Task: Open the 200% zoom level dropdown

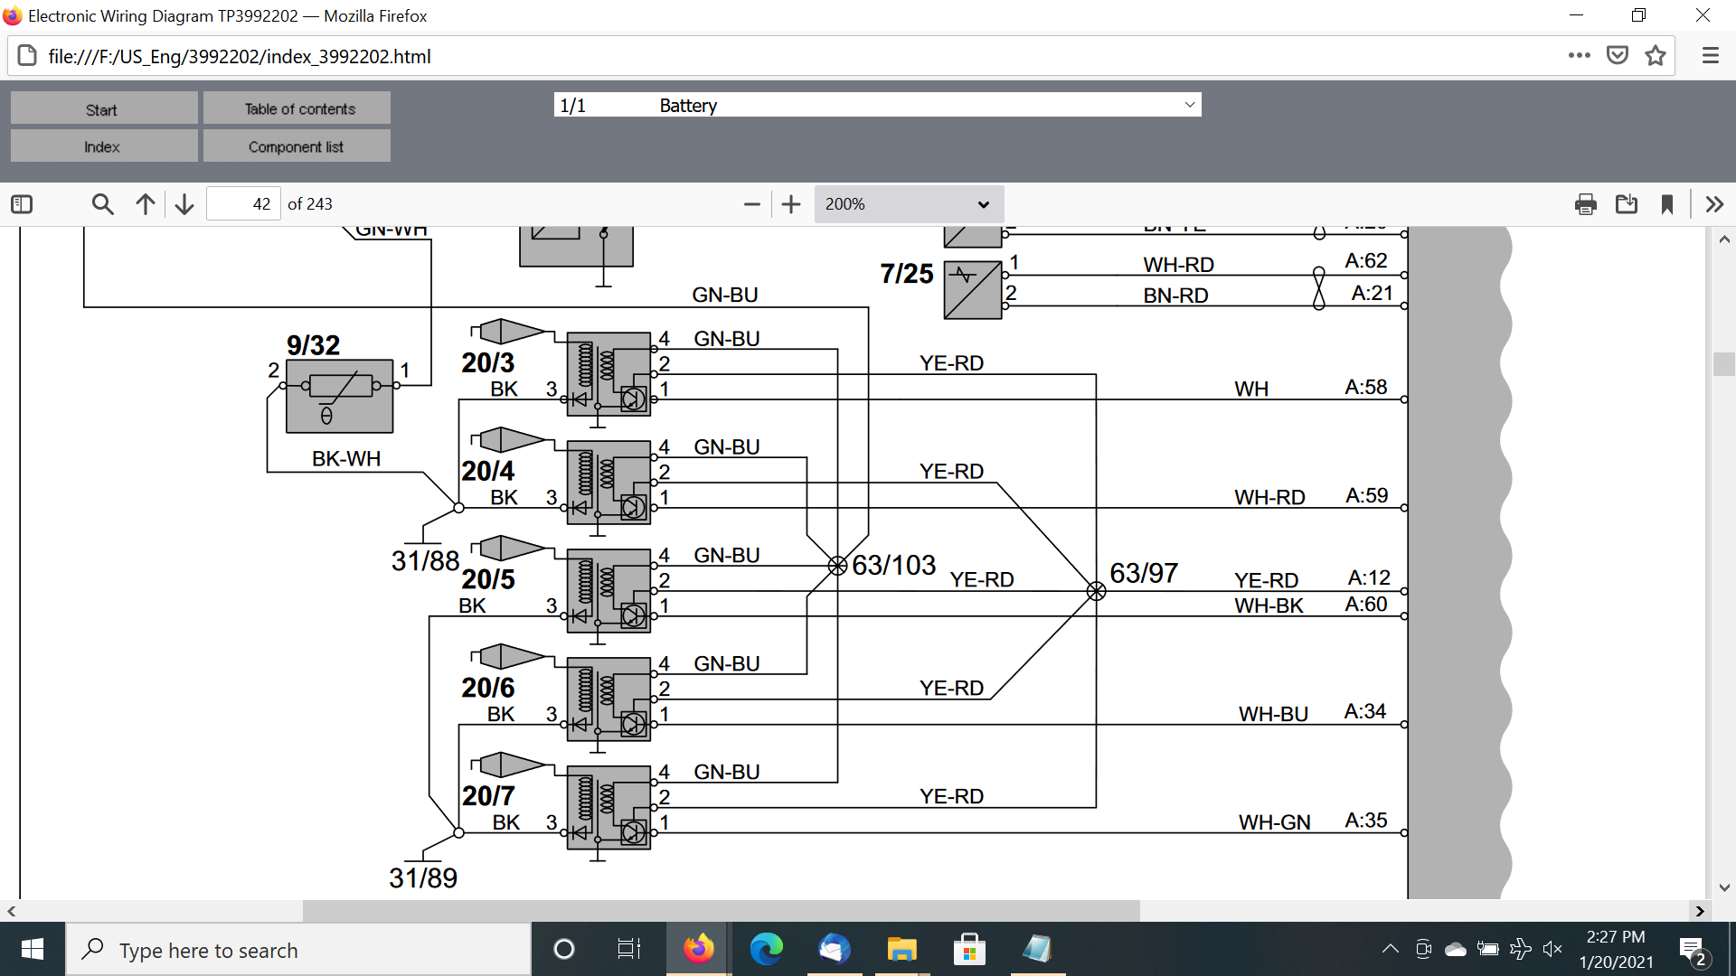Action: click(x=908, y=204)
